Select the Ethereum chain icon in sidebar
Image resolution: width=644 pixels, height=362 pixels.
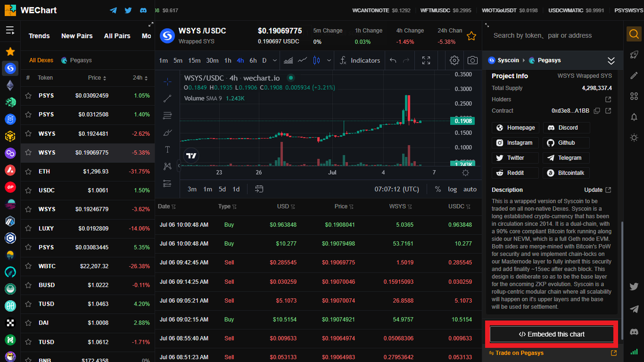(10, 85)
